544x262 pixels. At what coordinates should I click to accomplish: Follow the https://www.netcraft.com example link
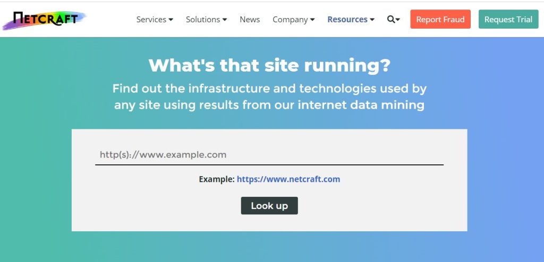click(288, 179)
